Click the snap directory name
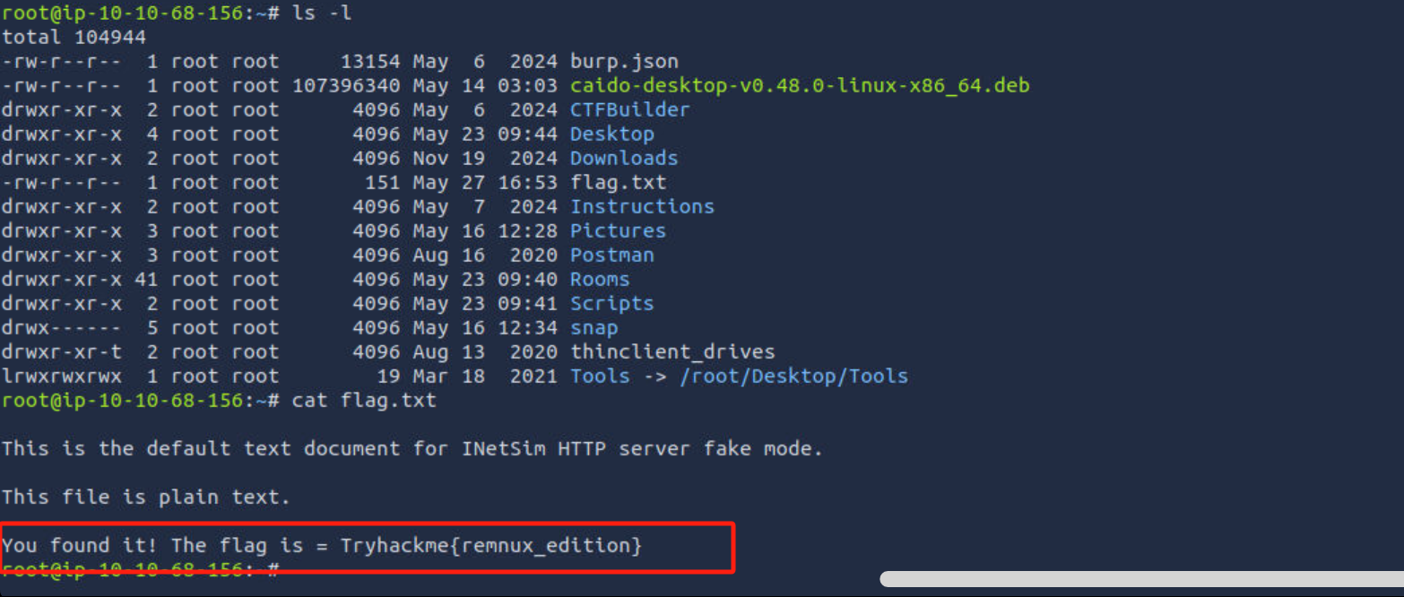The width and height of the screenshot is (1404, 597). point(594,328)
